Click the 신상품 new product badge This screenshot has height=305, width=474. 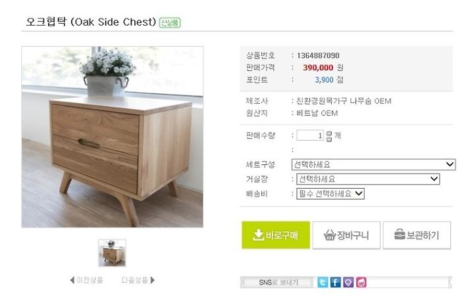pyautogui.click(x=170, y=22)
